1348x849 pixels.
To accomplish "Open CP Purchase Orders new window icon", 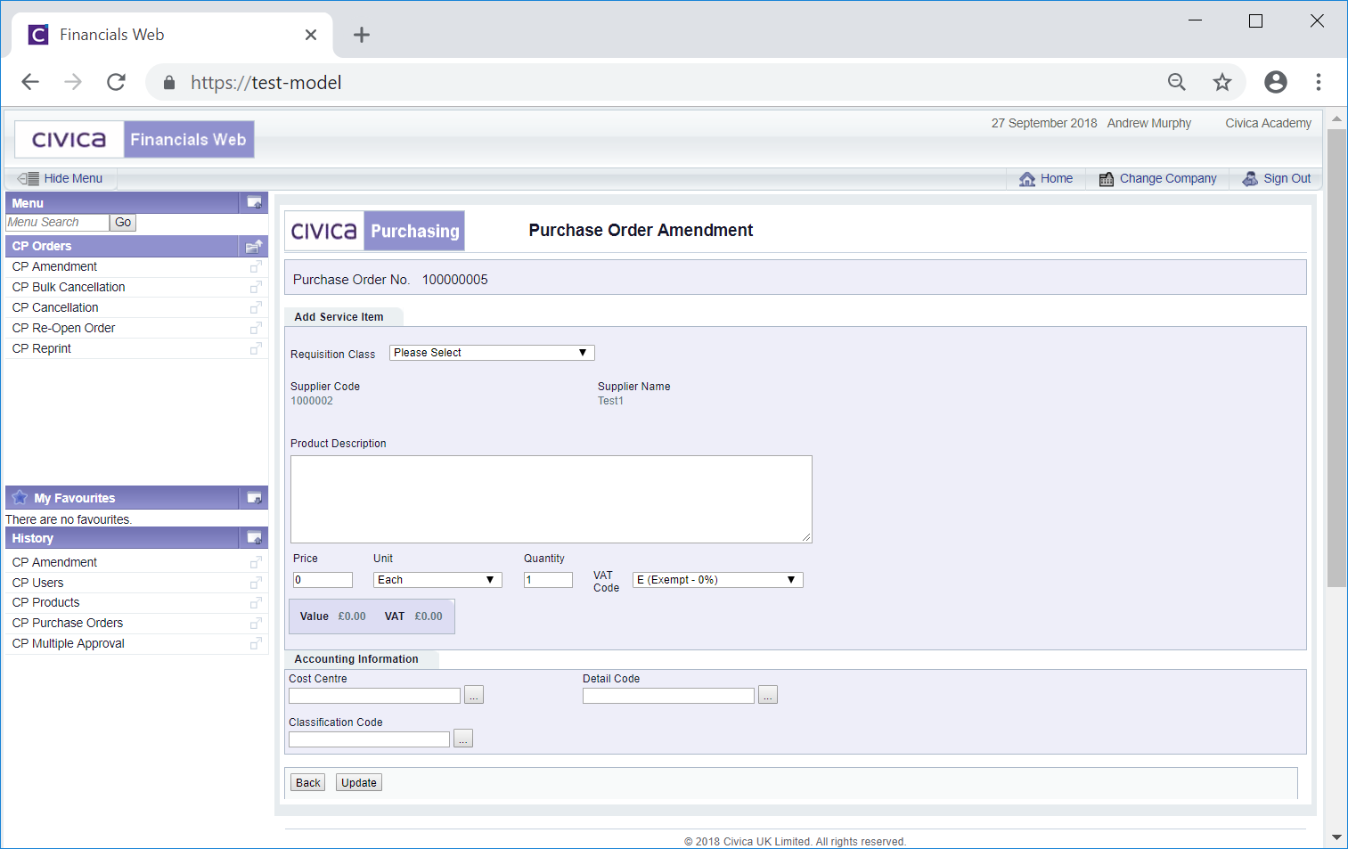I will coord(256,623).
